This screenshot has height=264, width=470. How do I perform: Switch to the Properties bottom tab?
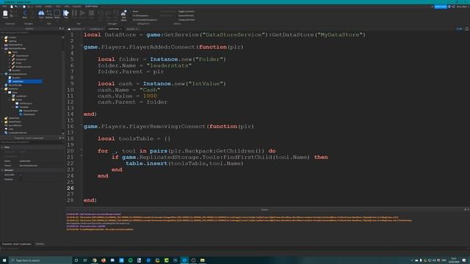click(x=16, y=244)
